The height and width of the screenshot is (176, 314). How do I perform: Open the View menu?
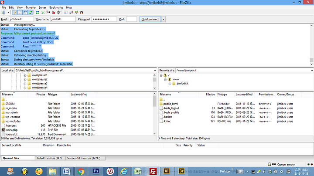20,7
